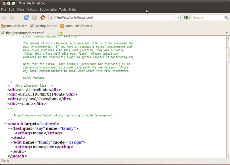The width and height of the screenshot is (230, 165).
Task: Click the Keith Packard comment text
Action: click(34, 78)
